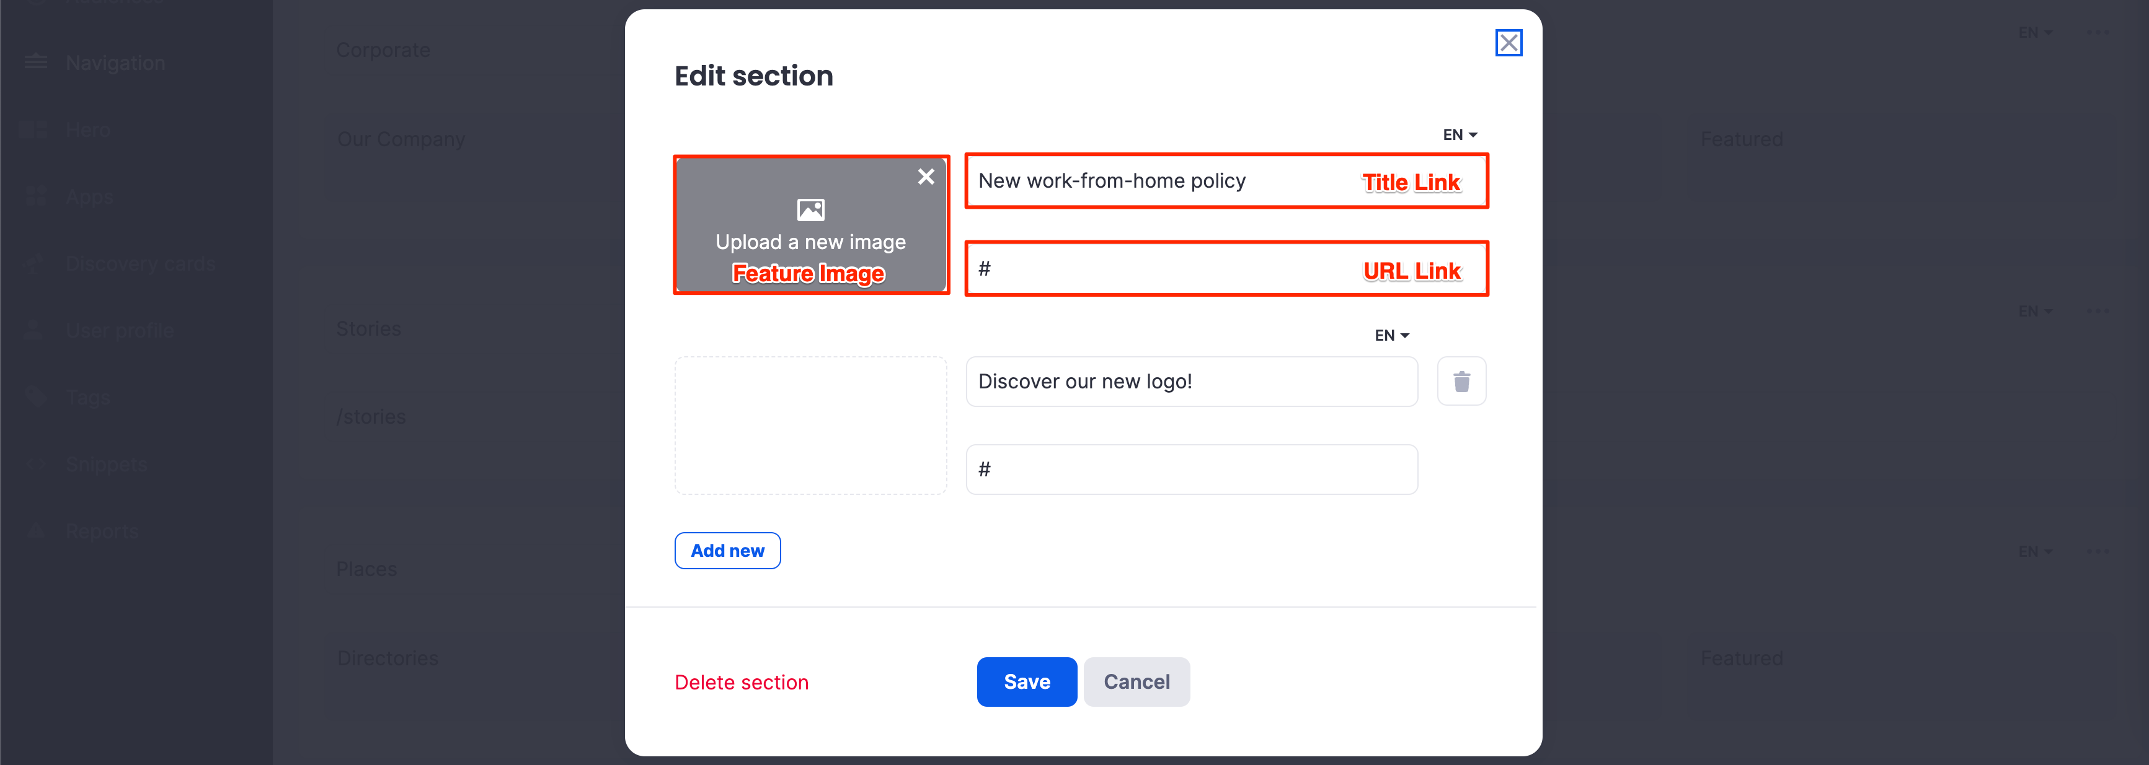Click the picture icon in the upload area
Image resolution: width=2149 pixels, height=765 pixels.
coord(810,209)
